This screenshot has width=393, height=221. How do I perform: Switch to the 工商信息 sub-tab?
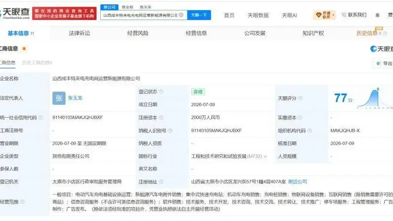pos(8,63)
